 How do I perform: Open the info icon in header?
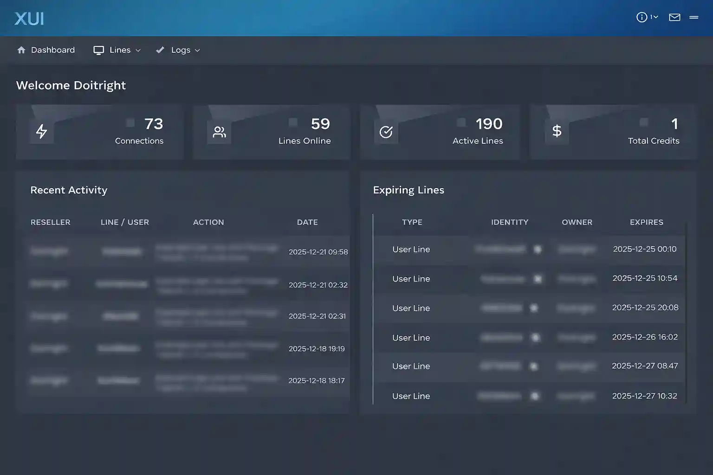pyautogui.click(x=642, y=17)
